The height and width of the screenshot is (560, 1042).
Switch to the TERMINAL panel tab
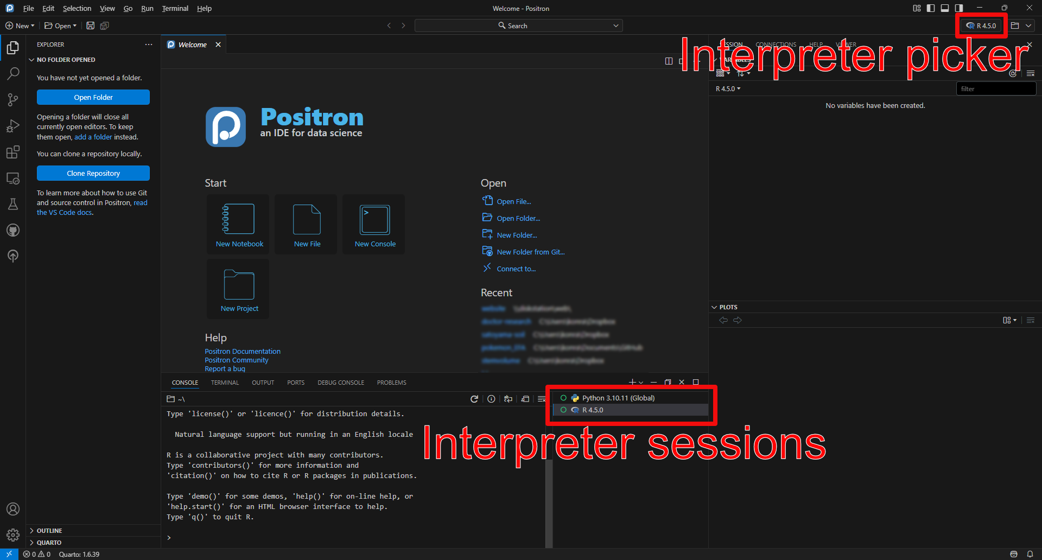point(225,383)
